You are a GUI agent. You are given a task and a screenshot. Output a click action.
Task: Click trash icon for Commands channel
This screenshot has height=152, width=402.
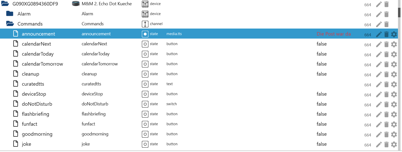pyautogui.click(x=386, y=24)
